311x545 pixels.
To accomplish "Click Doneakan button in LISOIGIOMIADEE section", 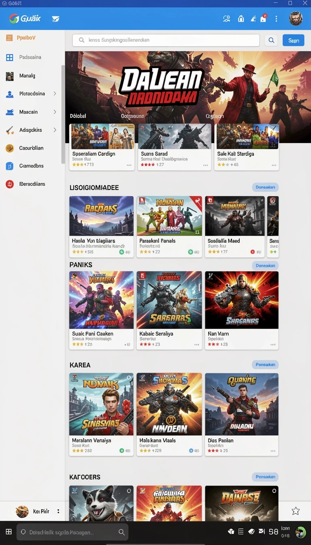I will (265, 187).
